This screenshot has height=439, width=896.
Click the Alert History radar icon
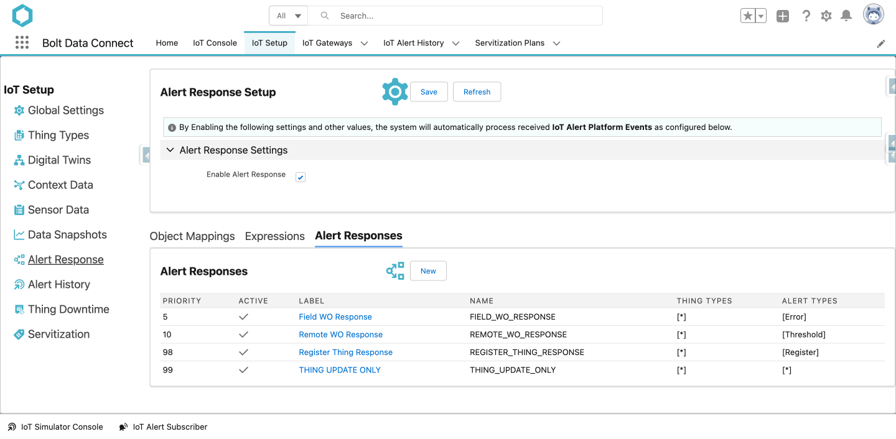[19, 284]
